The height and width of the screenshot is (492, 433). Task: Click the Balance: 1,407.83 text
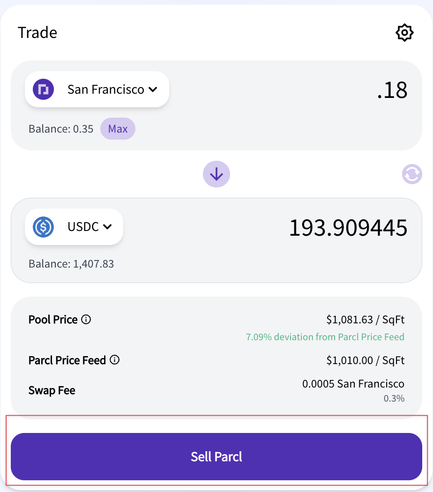click(71, 264)
